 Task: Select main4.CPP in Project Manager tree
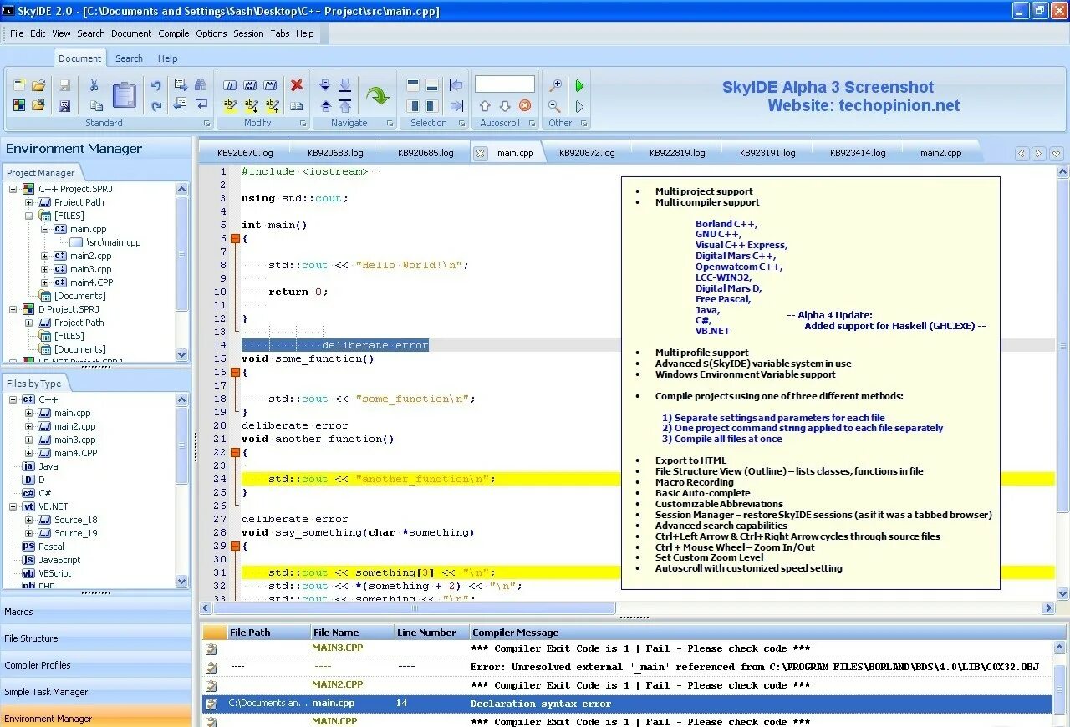click(91, 282)
